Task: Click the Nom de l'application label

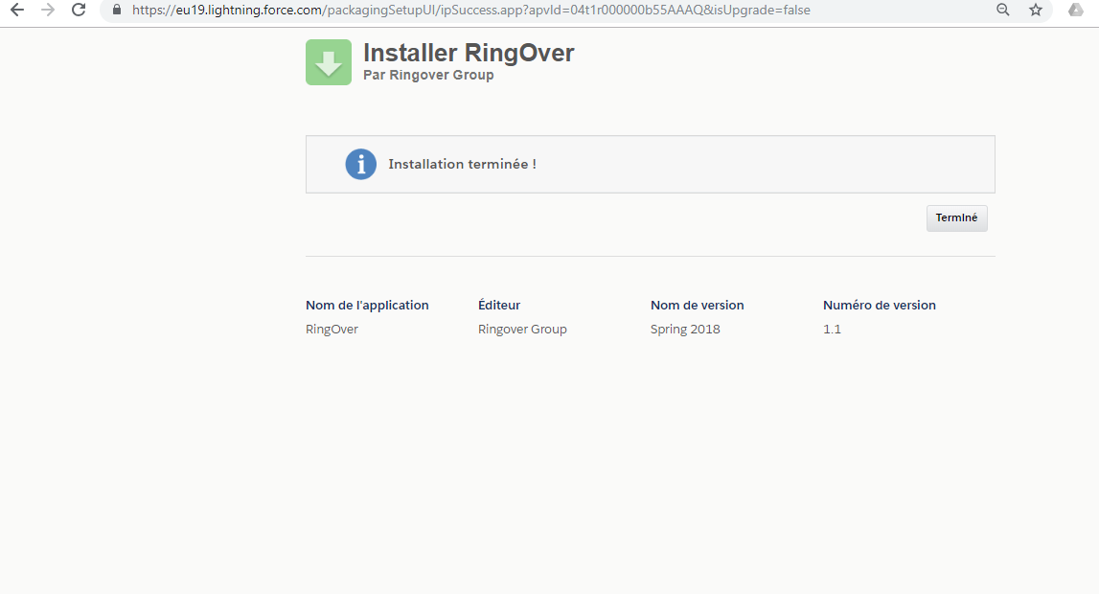Action: tap(367, 306)
